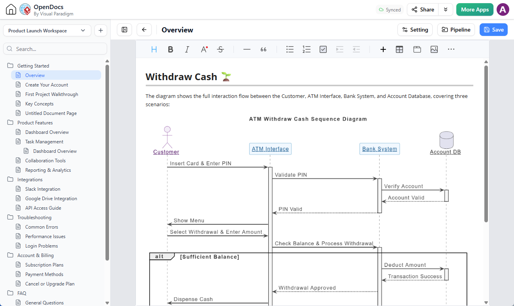Screen dimensions: 514x306
Task: Open Common Errors page
Action: pyautogui.click(x=41, y=227)
